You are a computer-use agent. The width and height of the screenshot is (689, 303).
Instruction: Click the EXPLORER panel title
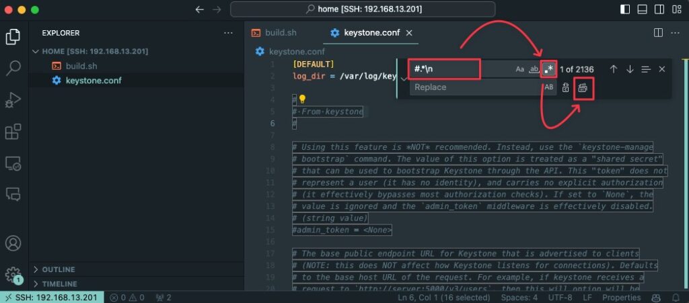[61, 33]
